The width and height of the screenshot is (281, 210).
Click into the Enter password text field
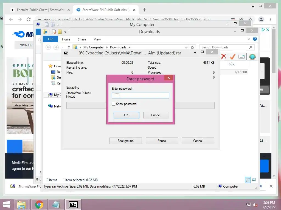pyautogui.click(x=140, y=95)
